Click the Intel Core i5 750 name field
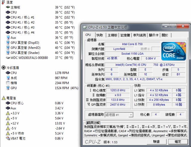The width and height of the screenshot is (191, 147). click(x=132, y=44)
